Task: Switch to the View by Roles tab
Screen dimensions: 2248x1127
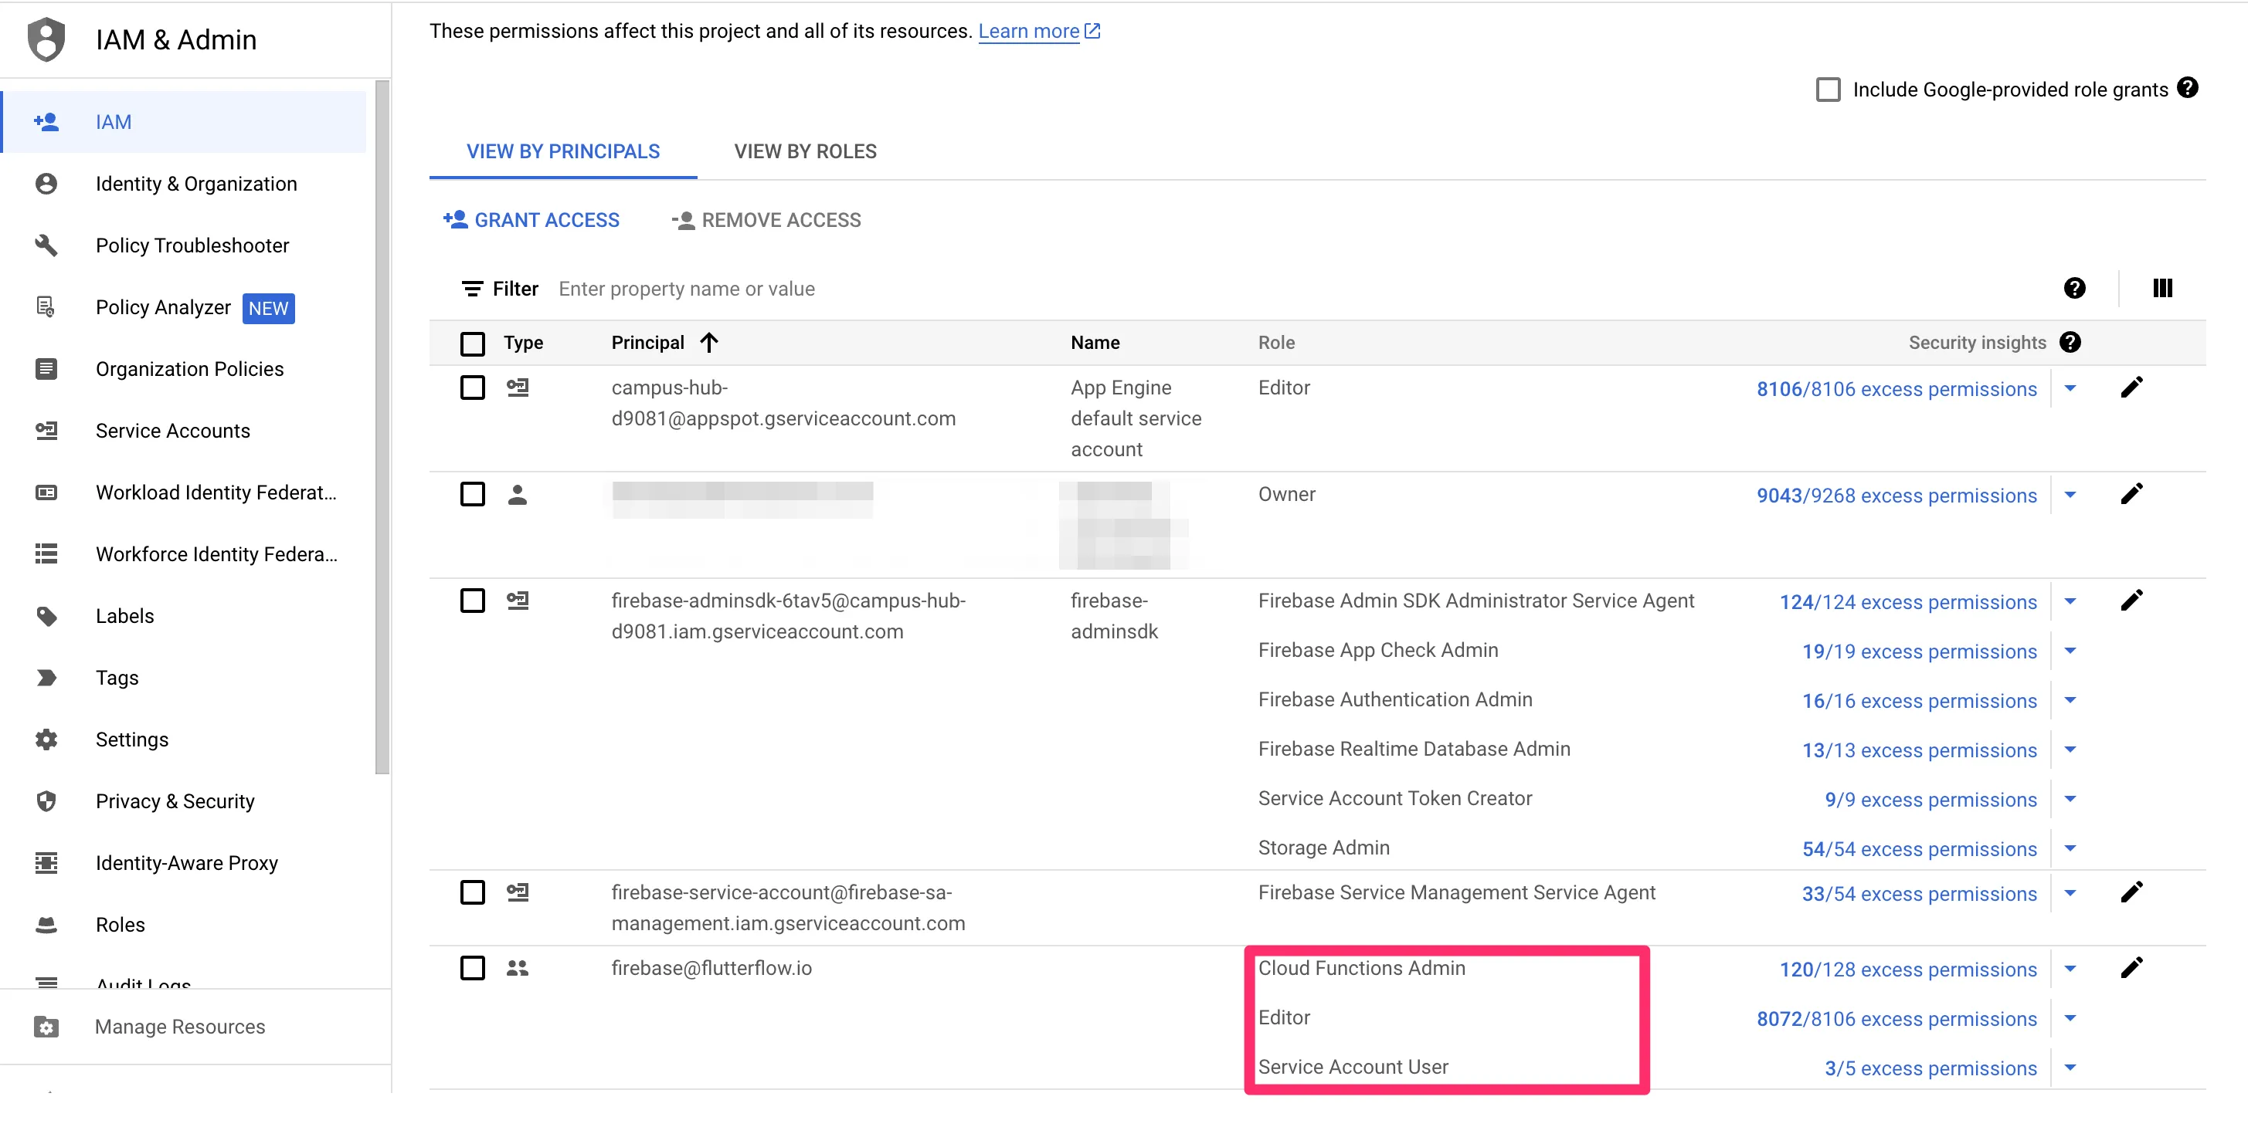Action: pos(806,152)
